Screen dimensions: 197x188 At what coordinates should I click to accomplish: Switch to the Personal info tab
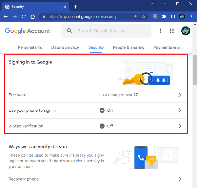tap(30, 47)
